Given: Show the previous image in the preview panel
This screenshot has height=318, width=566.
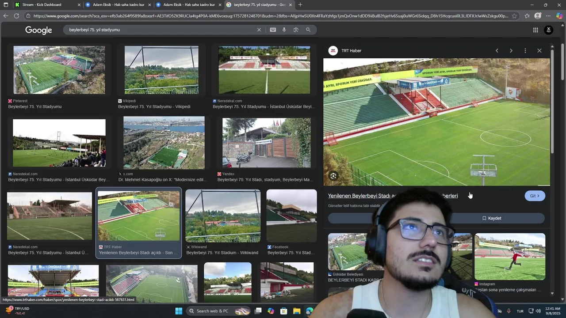Looking at the screenshot, I should tap(497, 51).
